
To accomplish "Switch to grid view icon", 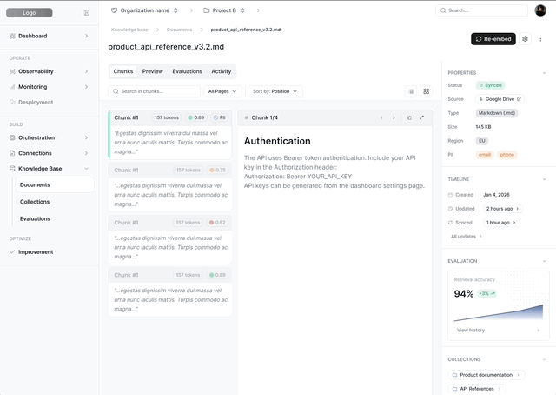I will pos(427,91).
